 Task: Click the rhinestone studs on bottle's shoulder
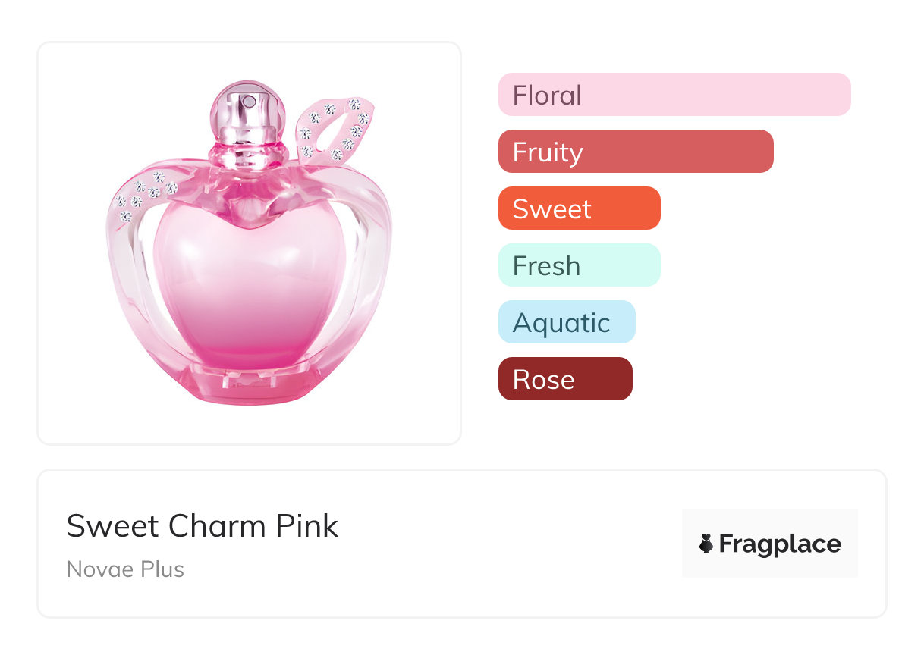[145, 193]
